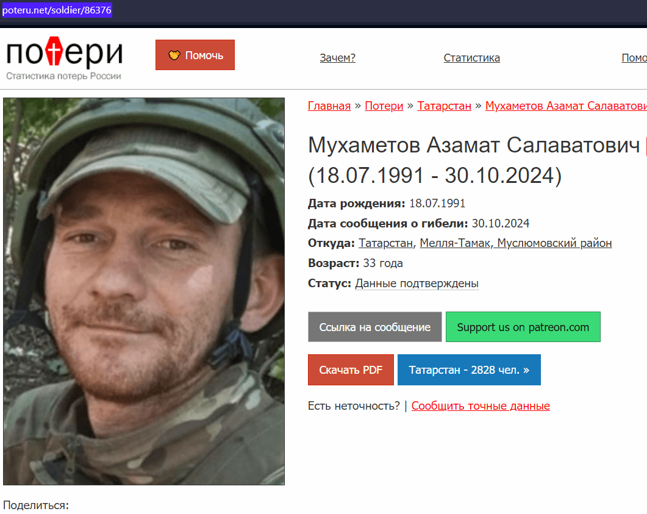This screenshot has height=514, width=647.
Task: Click the partially visible Помо menu link
Action: click(634, 58)
